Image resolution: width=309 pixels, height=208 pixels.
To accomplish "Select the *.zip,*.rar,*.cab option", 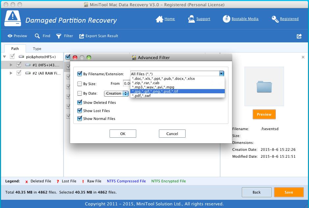I will point(177,83).
